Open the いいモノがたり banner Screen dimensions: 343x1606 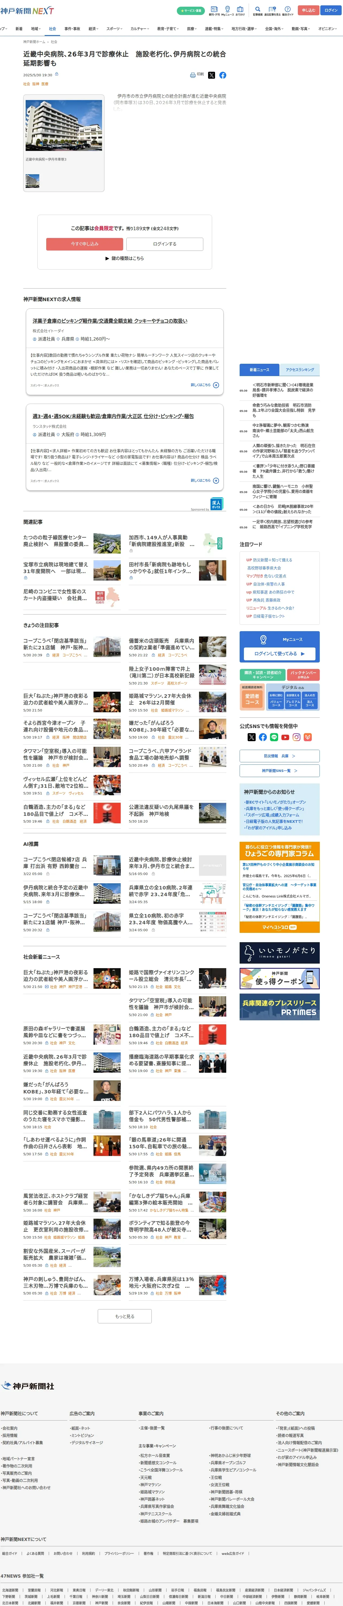click(x=279, y=953)
